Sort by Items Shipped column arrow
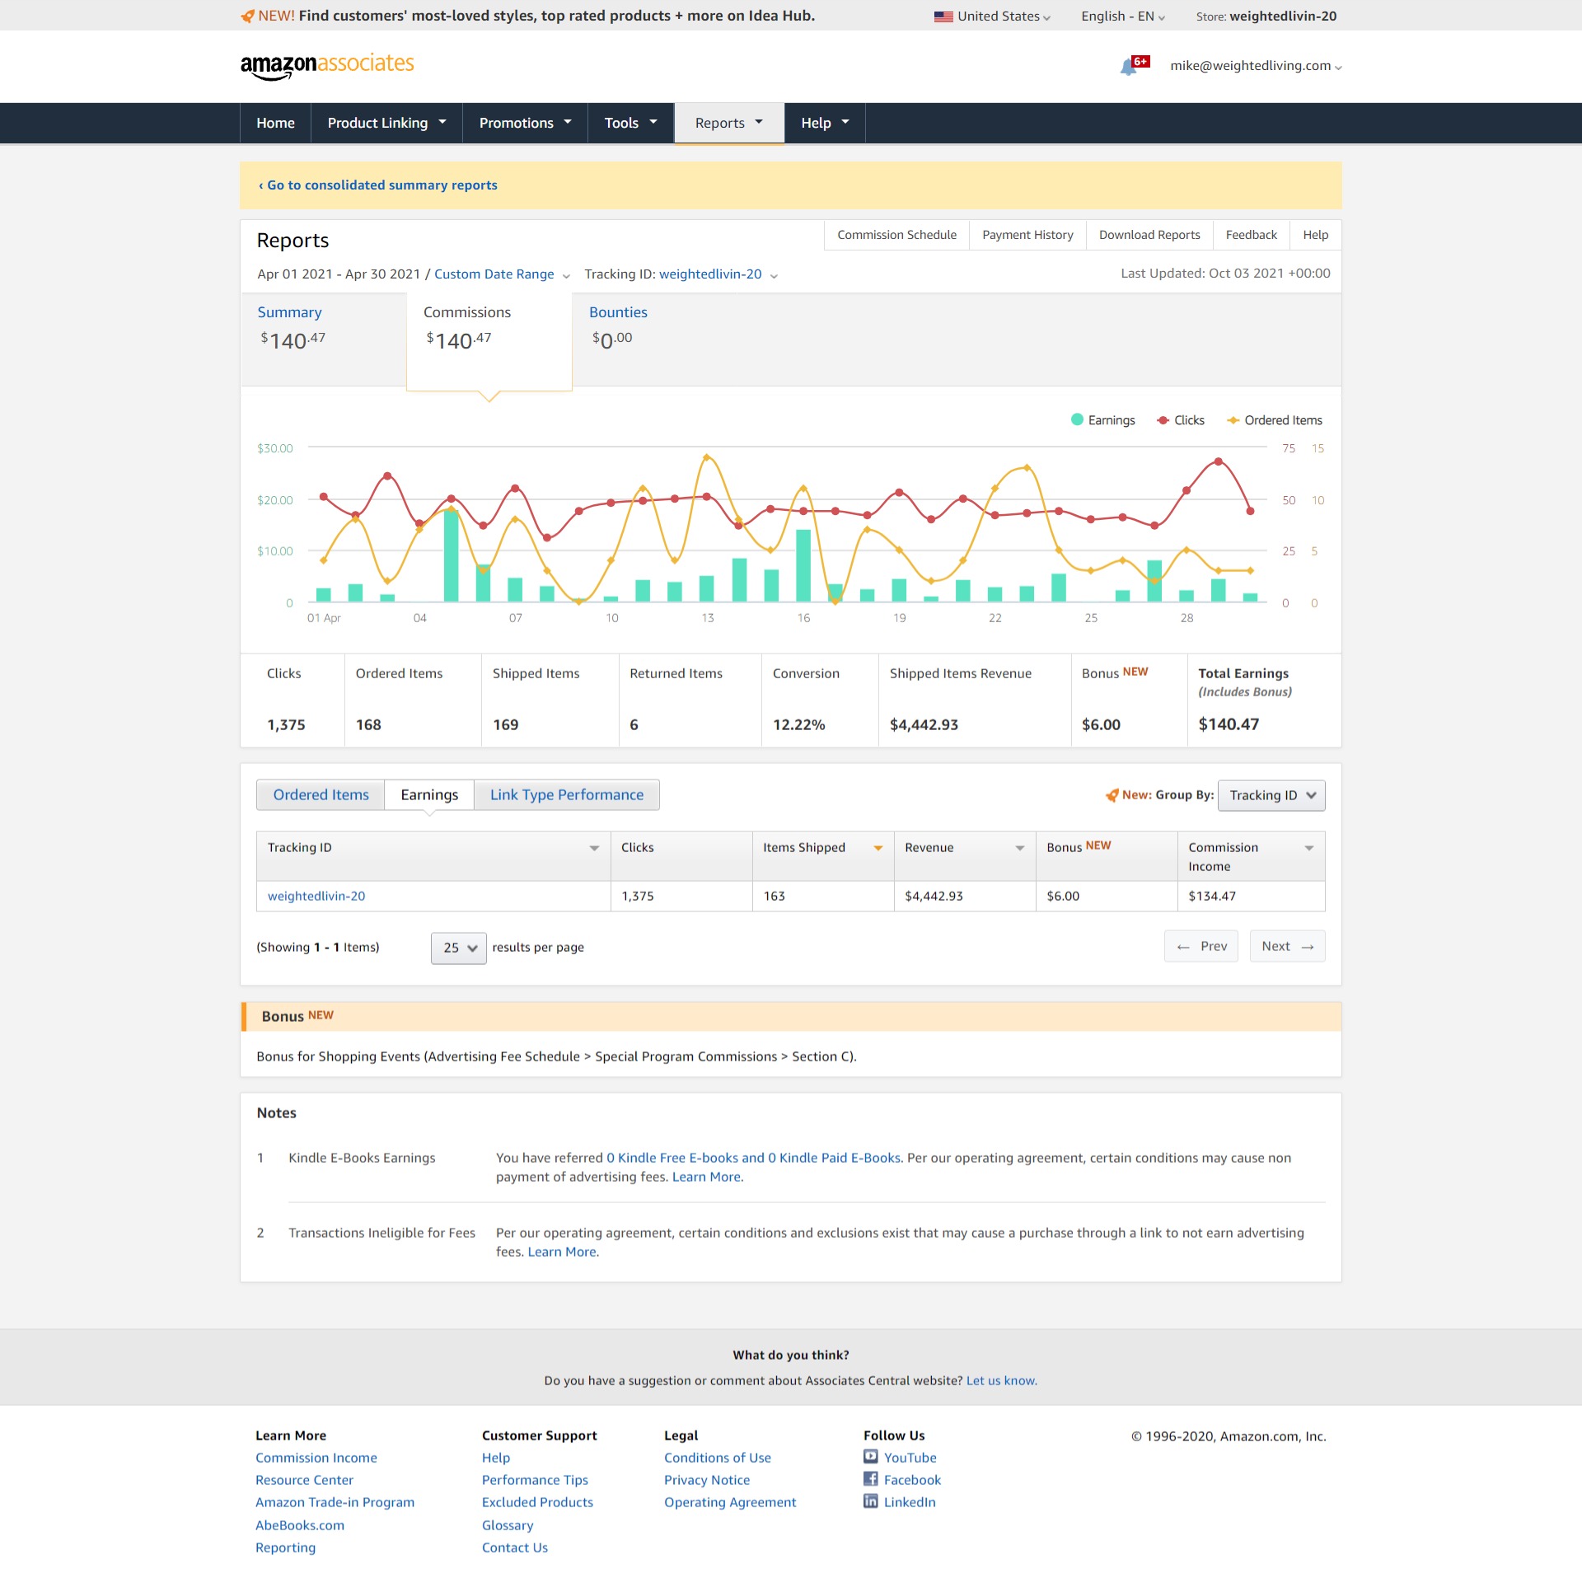Viewport: 1582px width, 1592px height. tap(878, 848)
